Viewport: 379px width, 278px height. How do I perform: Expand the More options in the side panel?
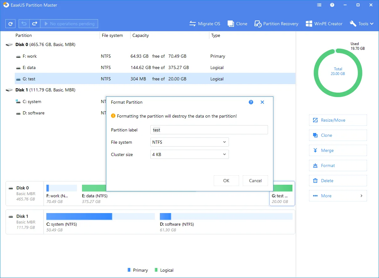click(x=338, y=196)
